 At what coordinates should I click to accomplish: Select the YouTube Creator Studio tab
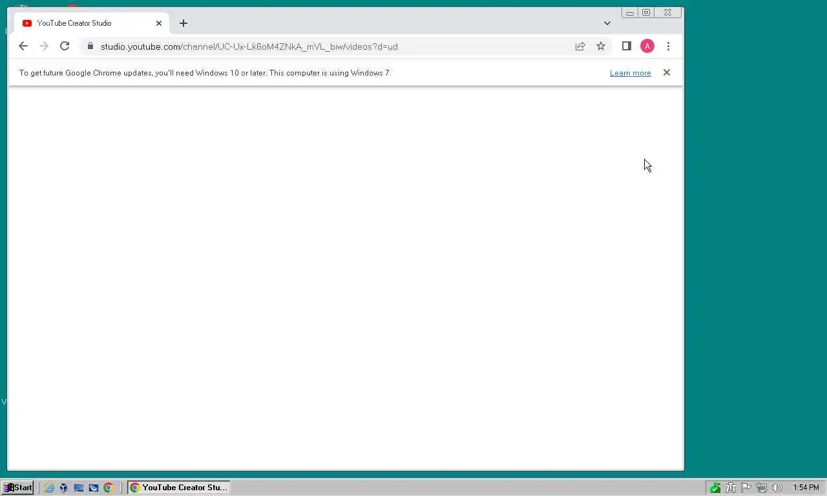[x=91, y=23]
